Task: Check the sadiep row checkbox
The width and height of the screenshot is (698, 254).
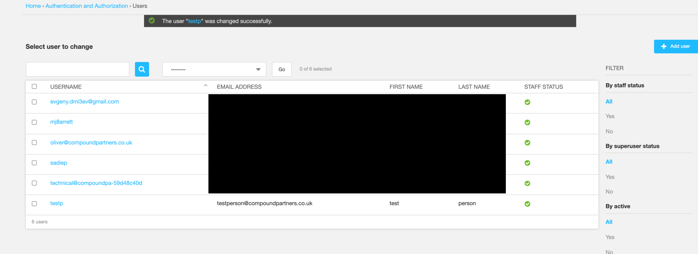Action: 34,163
